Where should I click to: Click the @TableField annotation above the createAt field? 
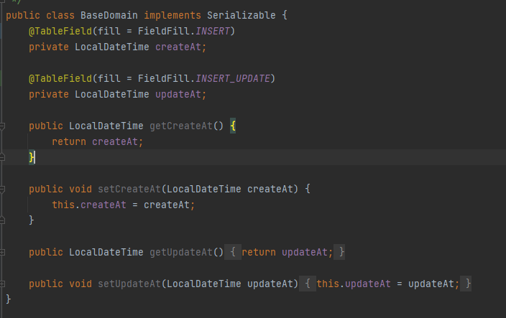pyautogui.click(x=60, y=31)
